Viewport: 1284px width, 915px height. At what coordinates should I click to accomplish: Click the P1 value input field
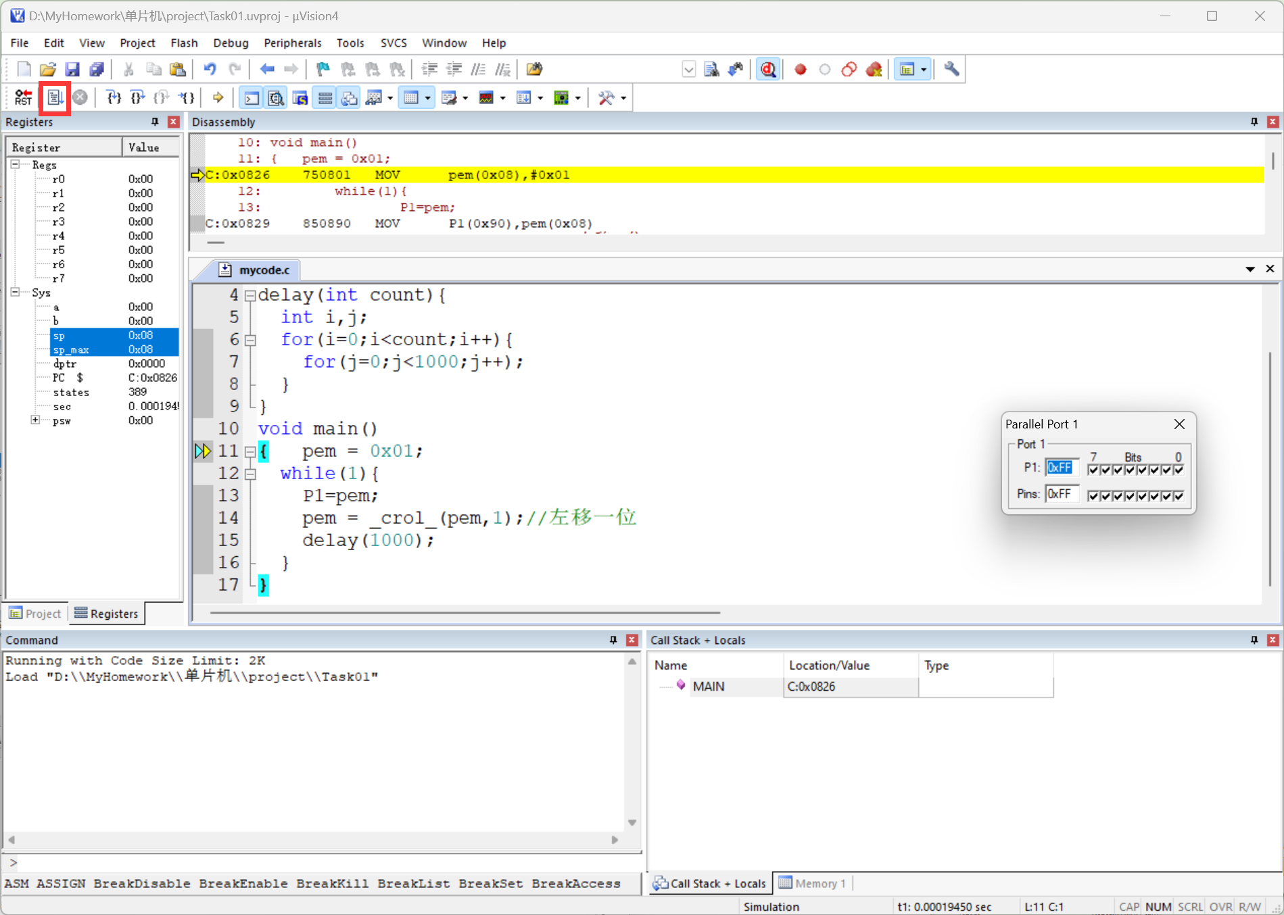coord(1062,468)
